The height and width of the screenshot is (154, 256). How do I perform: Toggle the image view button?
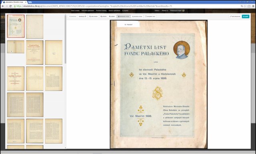coord(124,16)
